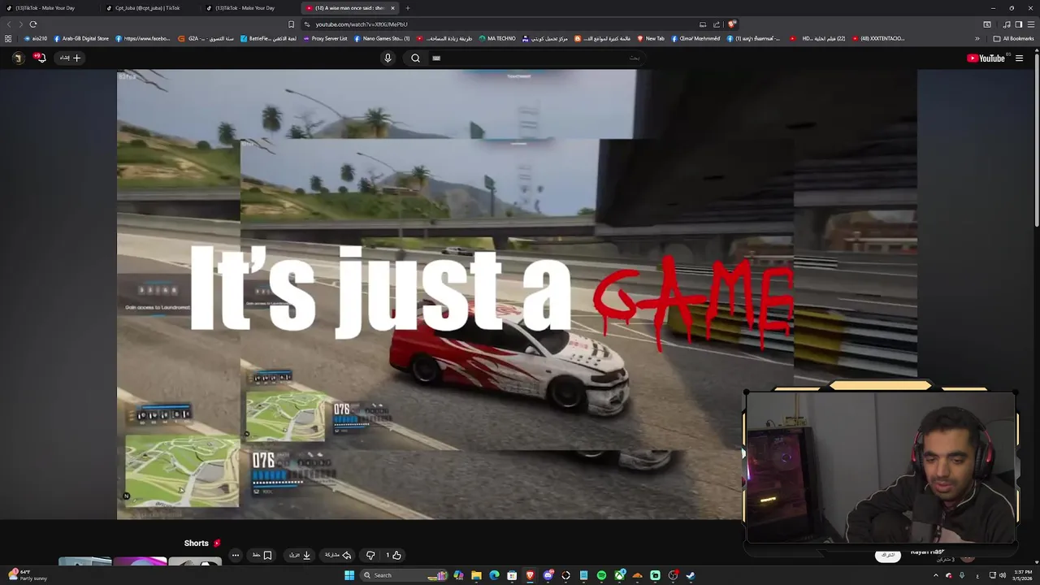
Task: Open the Shorts section heading
Action: (x=201, y=543)
